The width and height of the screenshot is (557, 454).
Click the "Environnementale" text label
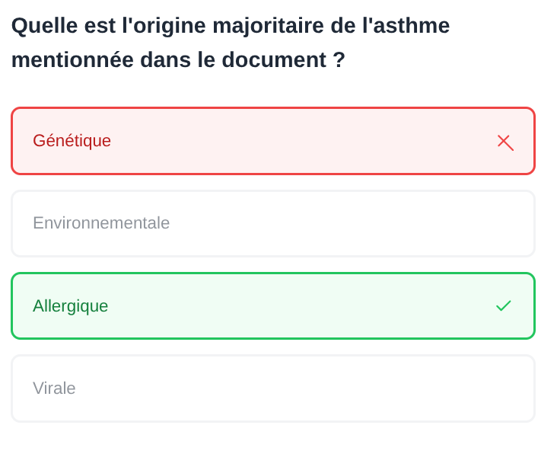click(101, 223)
